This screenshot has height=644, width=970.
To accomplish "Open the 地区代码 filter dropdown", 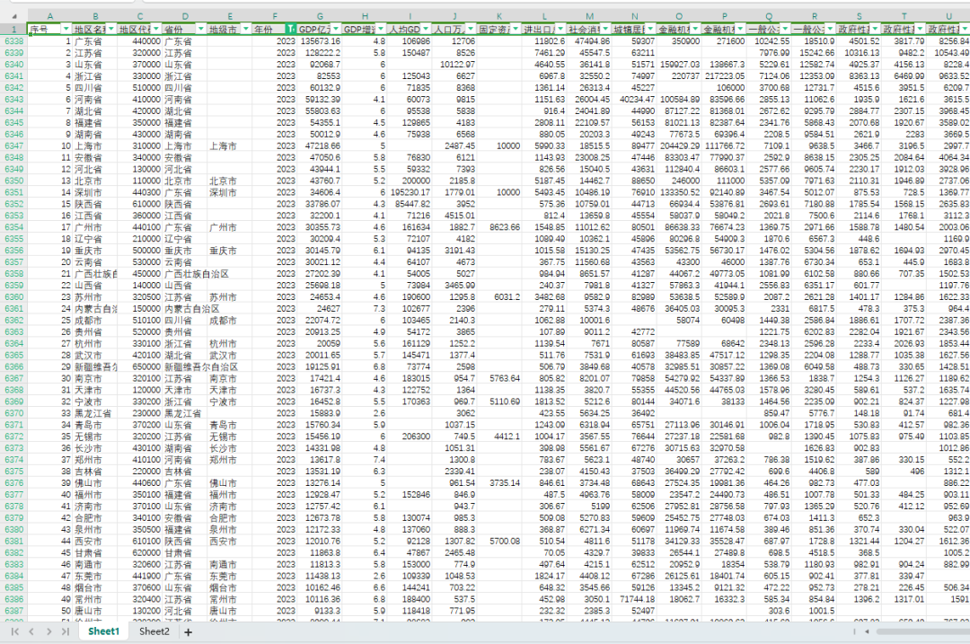I will point(156,29).
